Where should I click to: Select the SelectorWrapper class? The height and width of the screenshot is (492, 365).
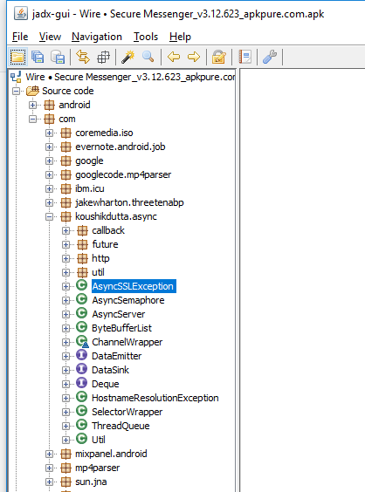coord(127,412)
